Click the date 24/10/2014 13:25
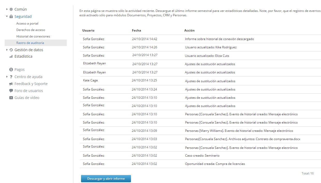This screenshot has height=183, width=321. click(144, 80)
